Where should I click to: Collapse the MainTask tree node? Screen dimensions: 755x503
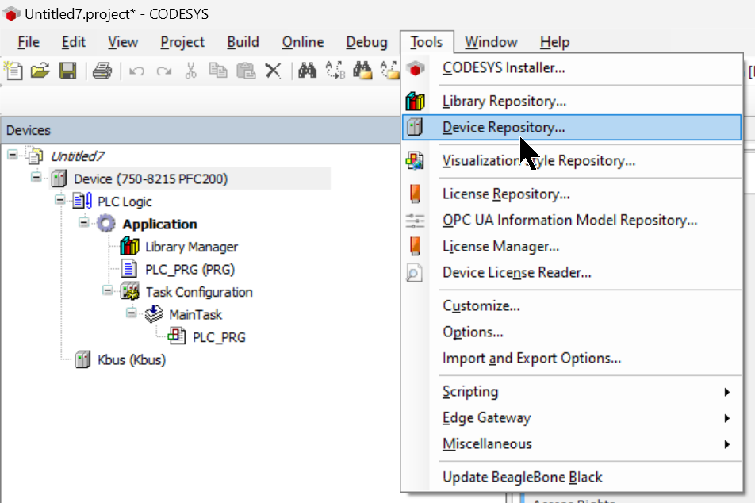pos(131,313)
